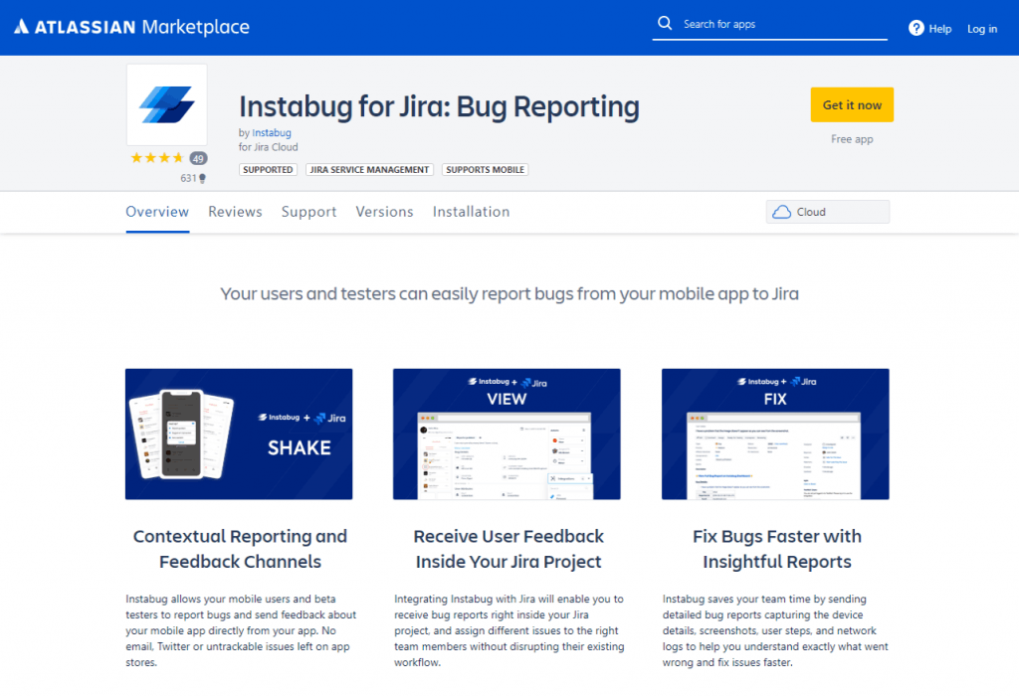Click the Get it now button
Screen dimensions: 1019x697
point(852,104)
